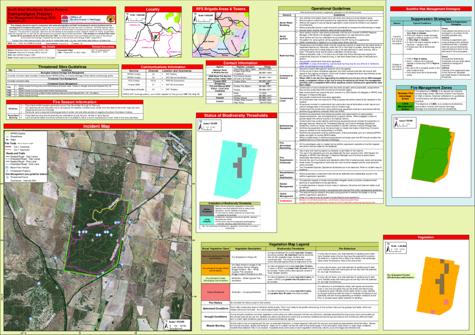Click the Map Details header
Screen dimensions: 475x335
coord(48,47)
